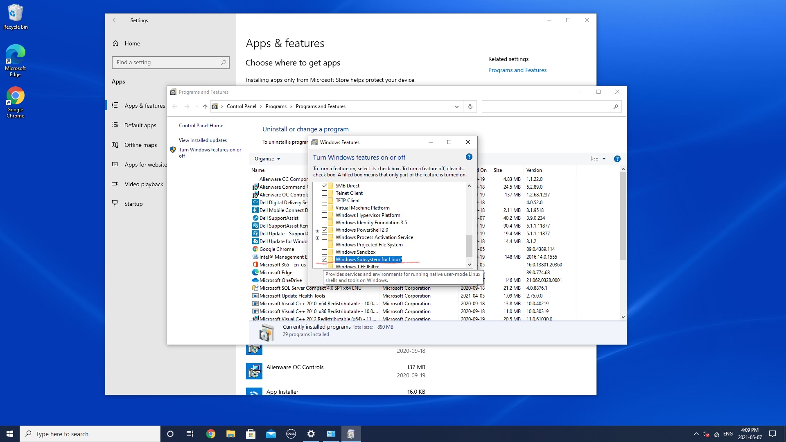Refresh the Programs and Features view

tap(470, 106)
